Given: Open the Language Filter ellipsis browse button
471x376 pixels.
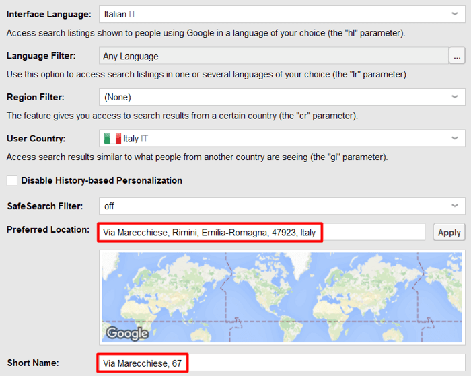Looking at the screenshot, I should [x=457, y=56].
